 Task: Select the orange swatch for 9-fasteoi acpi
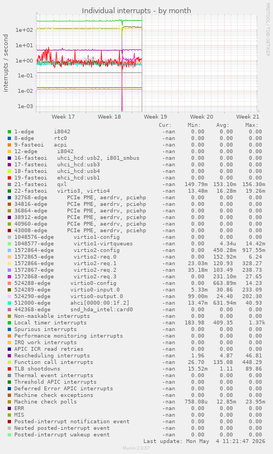(9, 145)
